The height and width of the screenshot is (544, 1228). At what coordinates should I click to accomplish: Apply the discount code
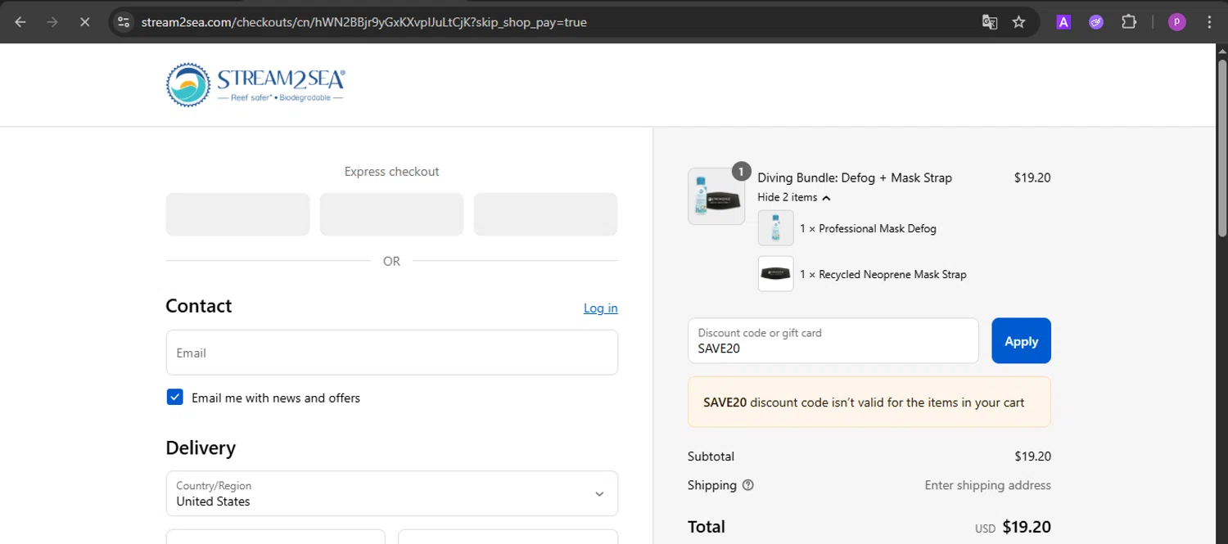click(x=1021, y=341)
